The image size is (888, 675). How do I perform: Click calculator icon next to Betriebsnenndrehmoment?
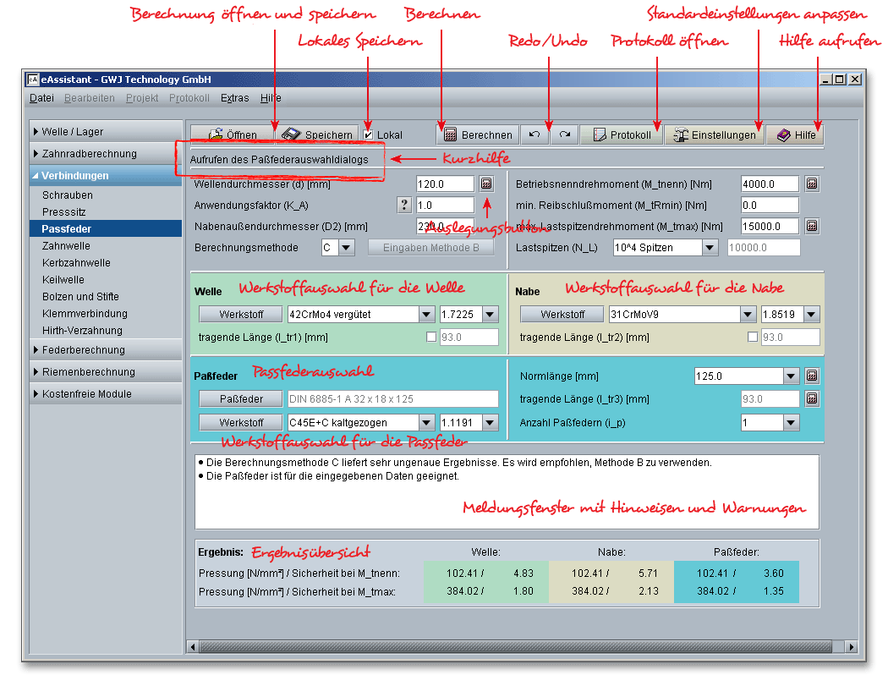pyautogui.click(x=811, y=184)
